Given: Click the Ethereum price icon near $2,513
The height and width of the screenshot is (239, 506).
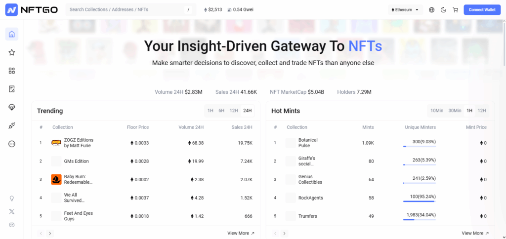Looking at the screenshot, I should (206, 10).
